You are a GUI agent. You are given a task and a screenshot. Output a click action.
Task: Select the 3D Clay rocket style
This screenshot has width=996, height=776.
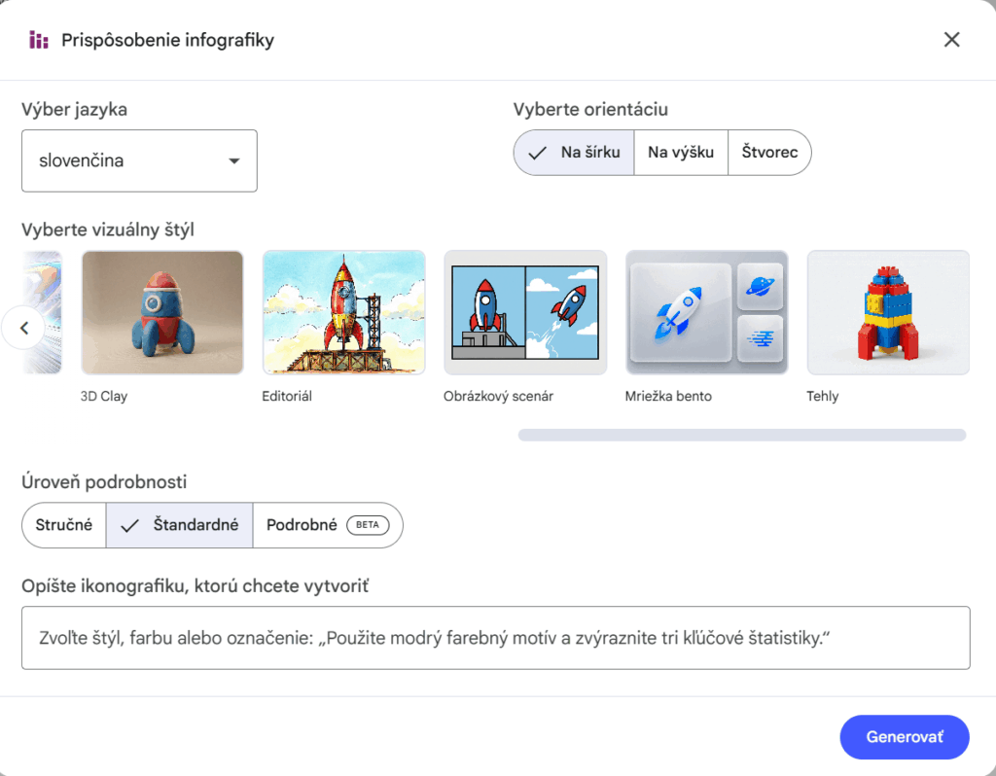point(161,312)
